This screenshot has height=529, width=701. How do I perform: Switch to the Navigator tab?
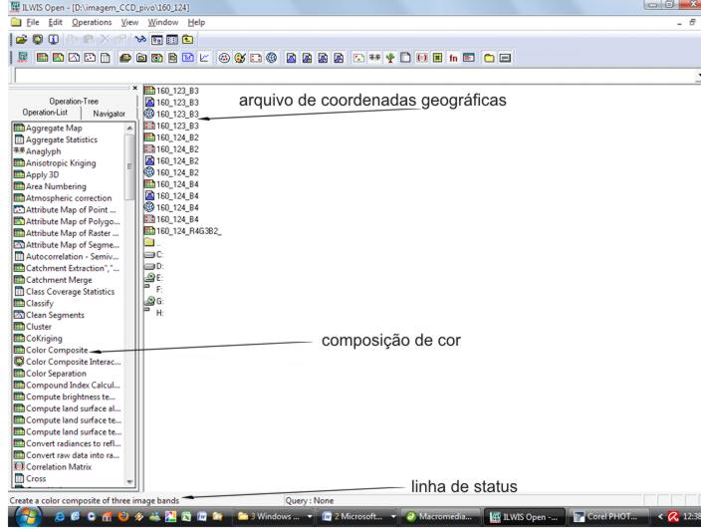pyautogui.click(x=103, y=114)
